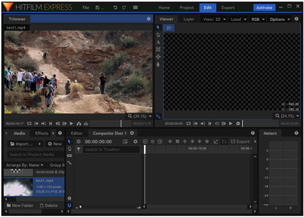
Task: Select the slice tool in timeline toolbar
Action: pyautogui.click(x=69, y=156)
